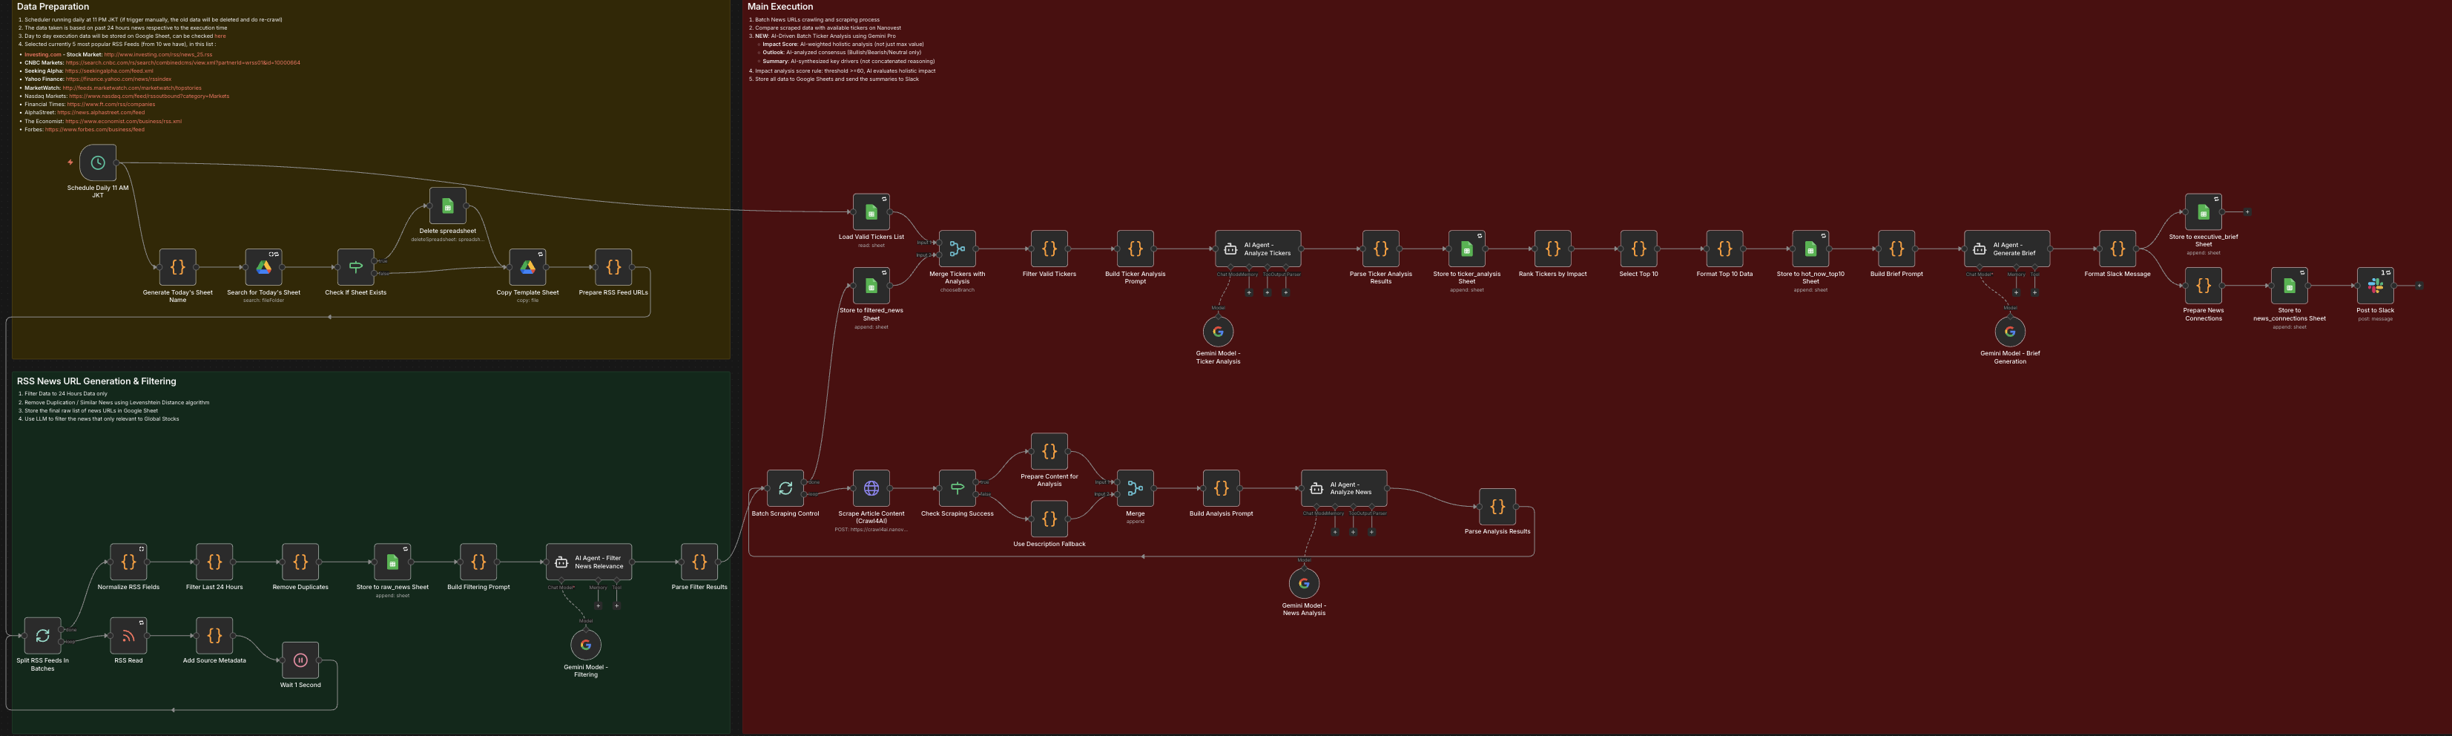Add Output Parser to AI Agent - Analyze News

[1371, 532]
